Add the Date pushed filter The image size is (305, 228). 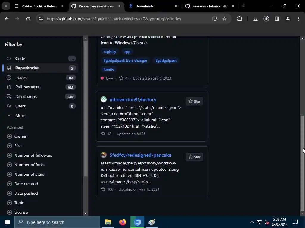[x=22, y=193]
